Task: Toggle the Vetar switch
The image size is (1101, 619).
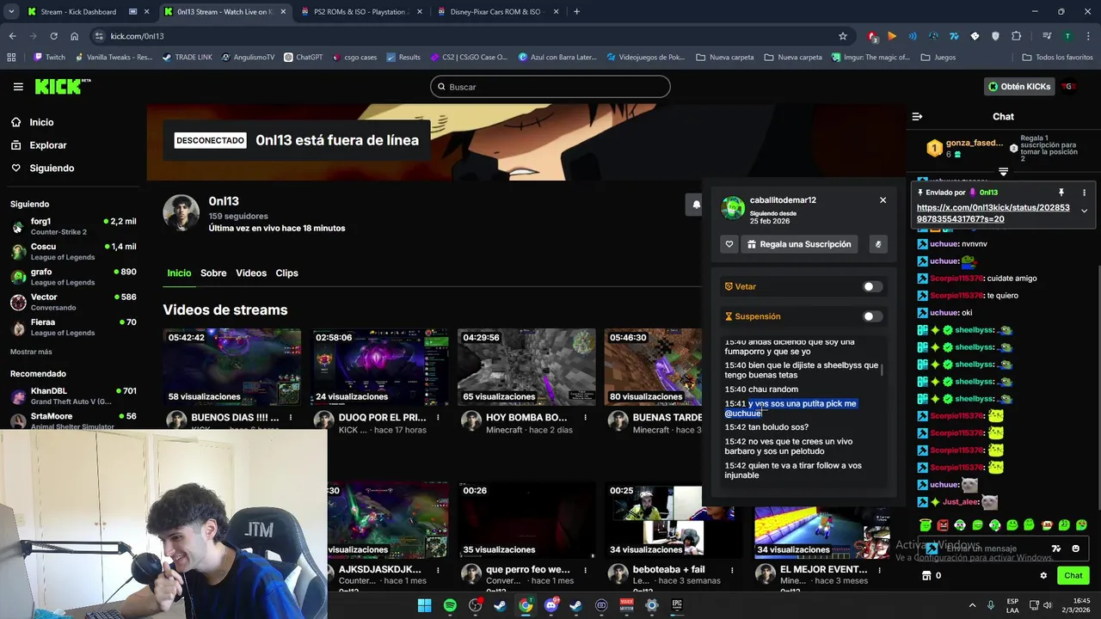Action: 872,286
